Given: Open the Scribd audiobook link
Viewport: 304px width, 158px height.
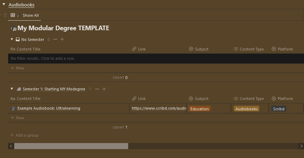Looking at the screenshot, I should (x=158, y=108).
